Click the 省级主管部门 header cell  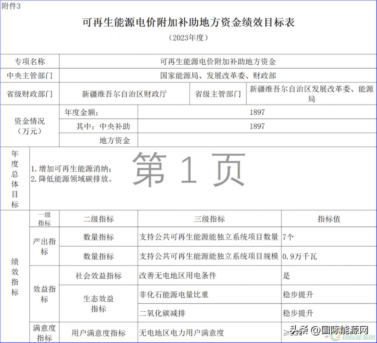tap(218, 95)
